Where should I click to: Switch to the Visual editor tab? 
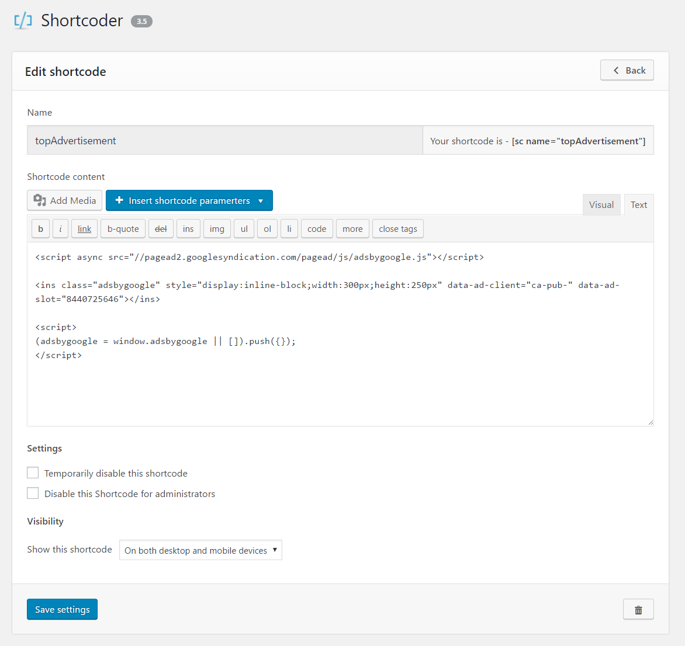[601, 205]
